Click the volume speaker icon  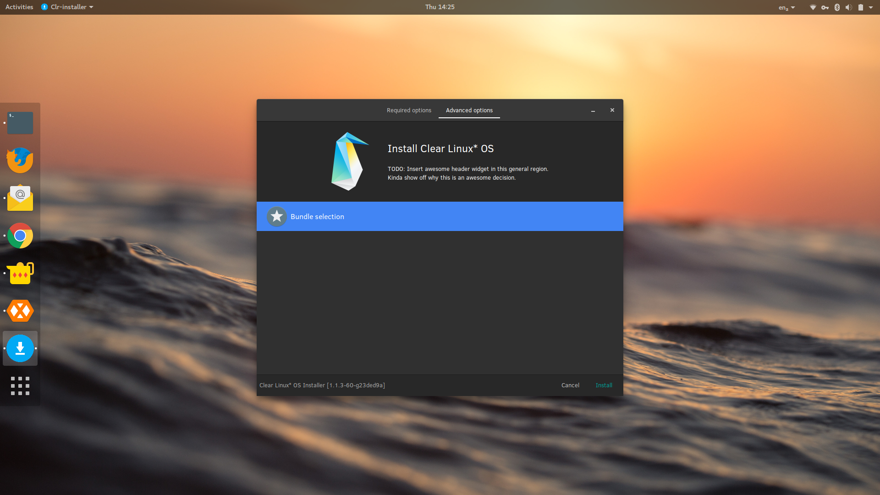849,7
